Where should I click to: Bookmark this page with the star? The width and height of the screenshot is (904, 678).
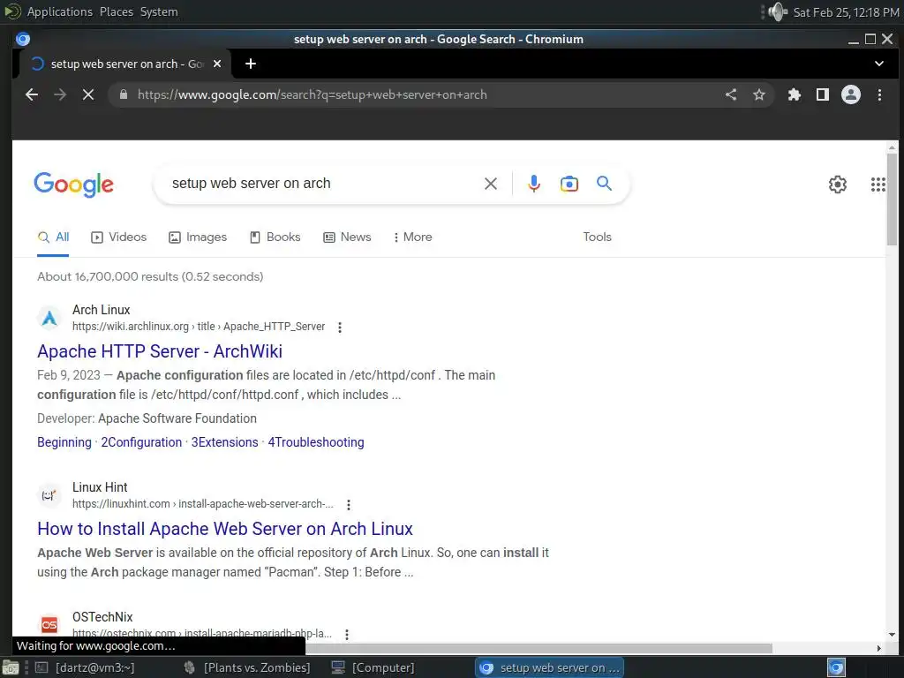point(759,94)
